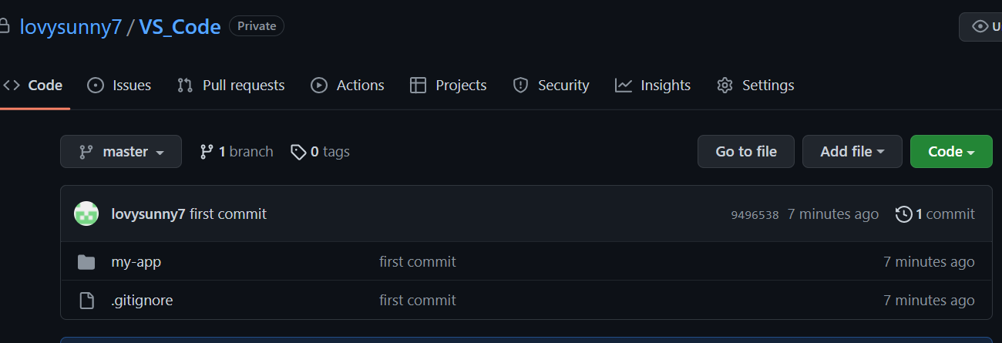This screenshot has width=1002, height=343.
Task: Switch to the Issues tab
Action: [x=119, y=86]
